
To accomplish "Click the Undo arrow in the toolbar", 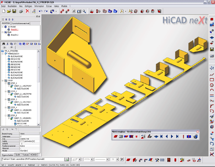I will (x=40, y=11).
